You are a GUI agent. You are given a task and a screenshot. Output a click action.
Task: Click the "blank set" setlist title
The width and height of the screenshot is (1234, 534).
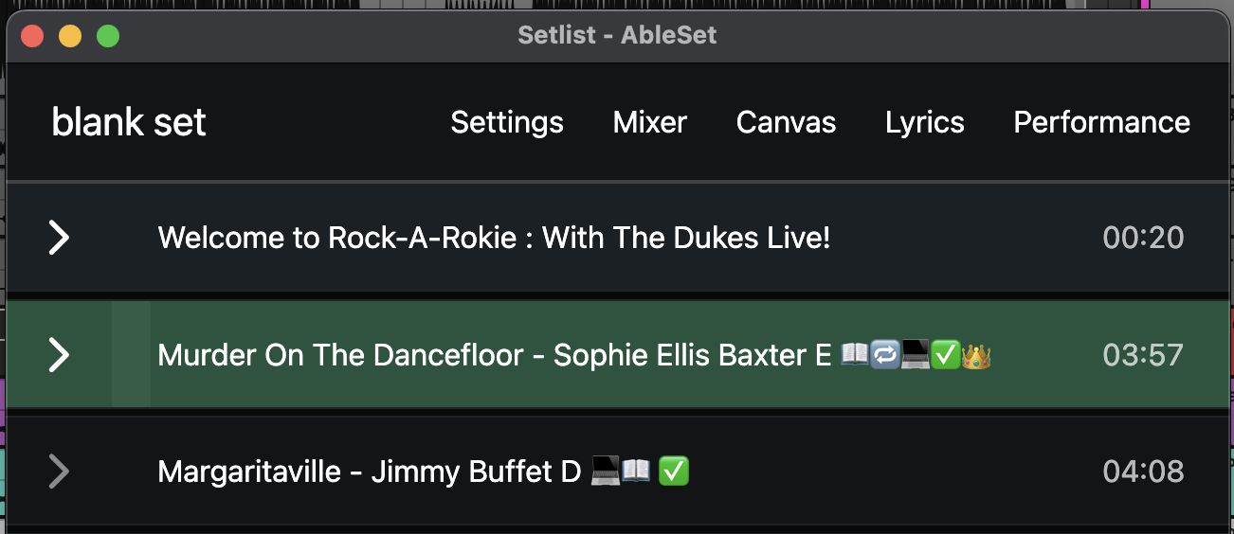tap(129, 122)
